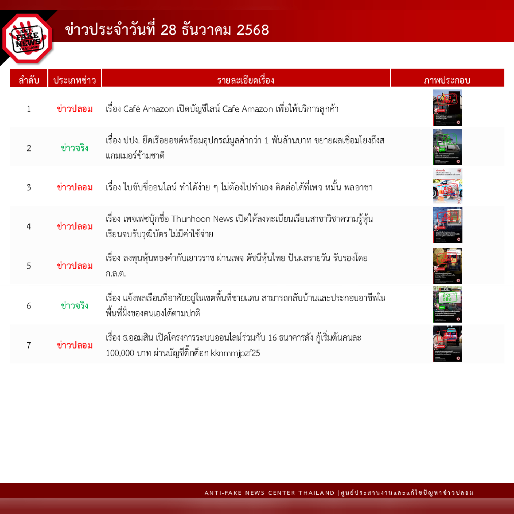Click the ข่าวจริง label in row 6
Image resolution: width=514 pixels, height=514 pixels.
point(74,305)
